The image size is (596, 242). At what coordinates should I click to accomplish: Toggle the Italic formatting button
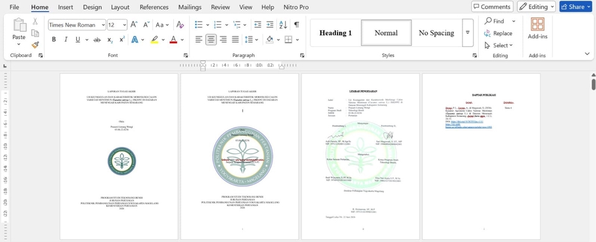tap(65, 40)
